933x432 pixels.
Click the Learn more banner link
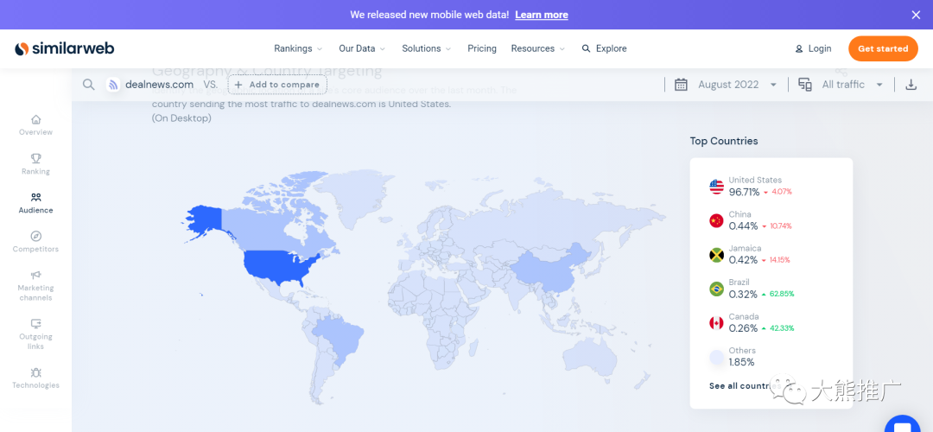point(542,15)
